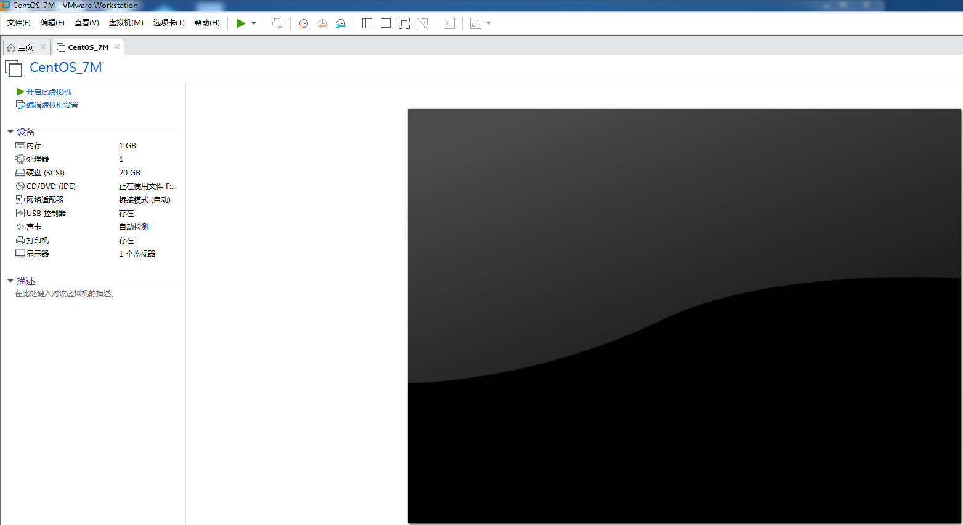Click the 1 个监视器 display value

137,254
